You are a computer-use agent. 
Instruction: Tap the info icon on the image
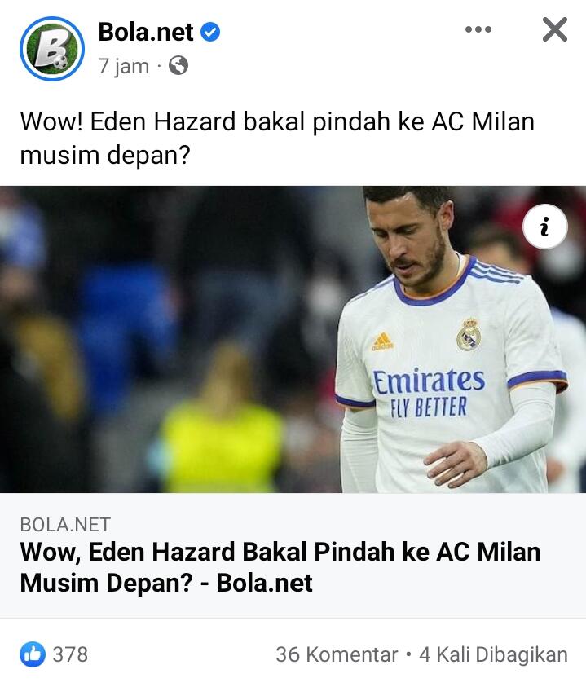(x=544, y=227)
